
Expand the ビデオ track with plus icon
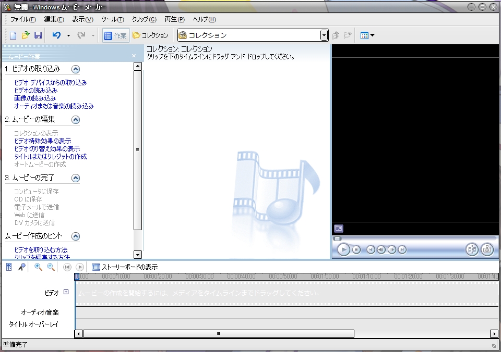click(66, 292)
